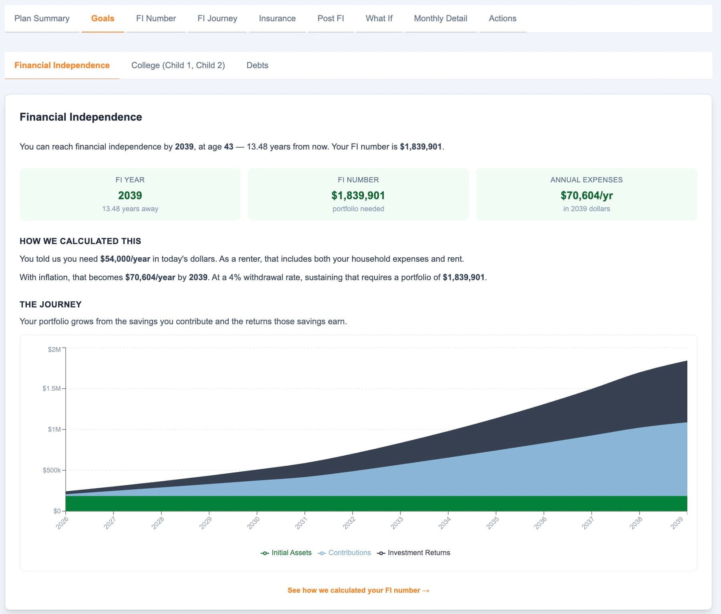View the Monthly Detail tab
The height and width of the screenshot is (614, 721).
[x=440, y=18]
